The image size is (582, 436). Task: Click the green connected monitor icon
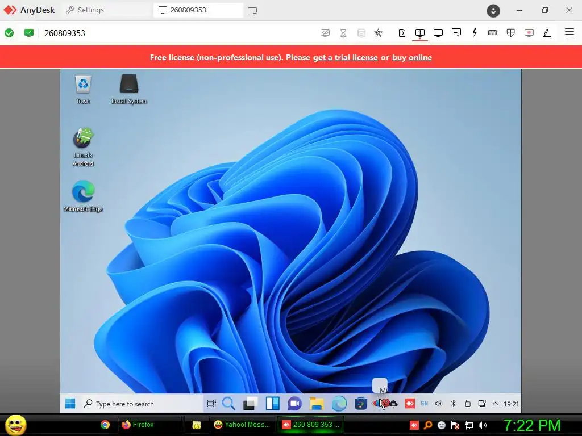pyautogui.click(x=28, y=33)
